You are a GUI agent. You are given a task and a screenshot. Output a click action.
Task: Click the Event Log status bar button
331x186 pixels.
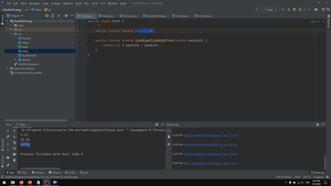pyautogui.click(x=318, y=173)
